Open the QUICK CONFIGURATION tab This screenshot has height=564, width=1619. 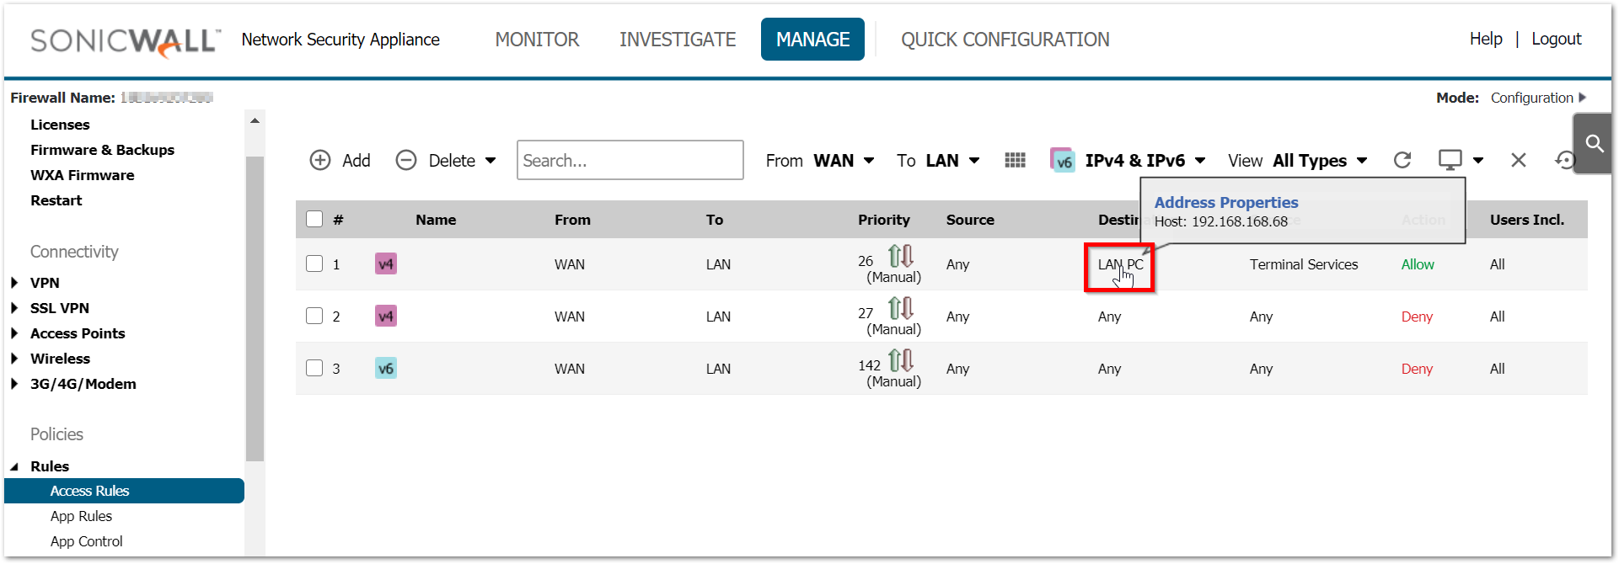pyautogui.click(x=1005, y=40)
